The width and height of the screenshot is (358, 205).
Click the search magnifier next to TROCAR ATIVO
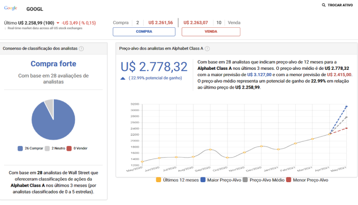pyautogui.click(x=324, y=5)
